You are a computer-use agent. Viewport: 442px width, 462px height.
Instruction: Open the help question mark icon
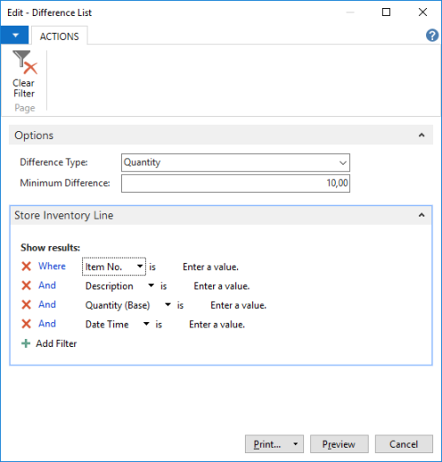(x=432, y=35)
